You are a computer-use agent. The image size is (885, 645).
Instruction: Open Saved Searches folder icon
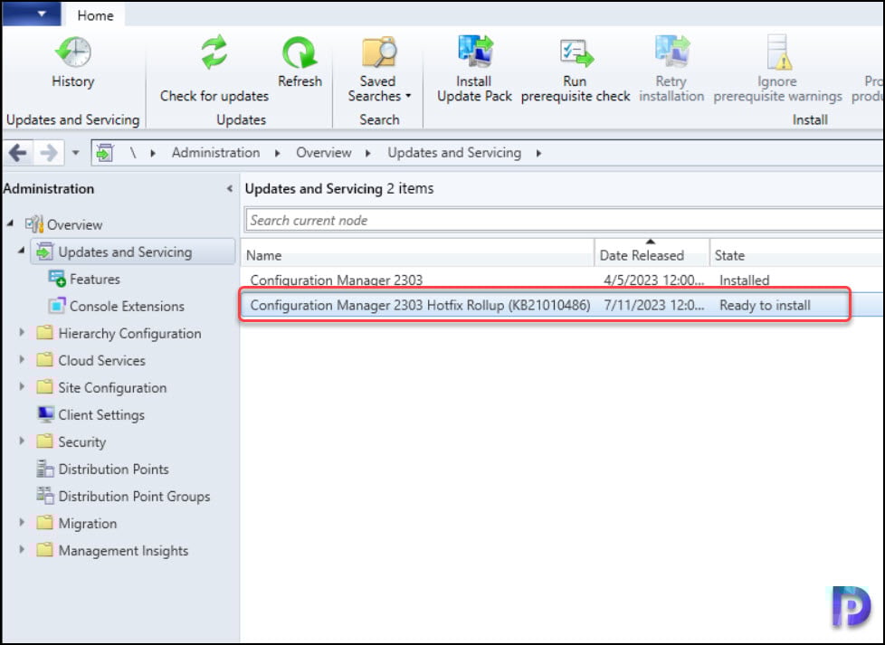(379, 52)
